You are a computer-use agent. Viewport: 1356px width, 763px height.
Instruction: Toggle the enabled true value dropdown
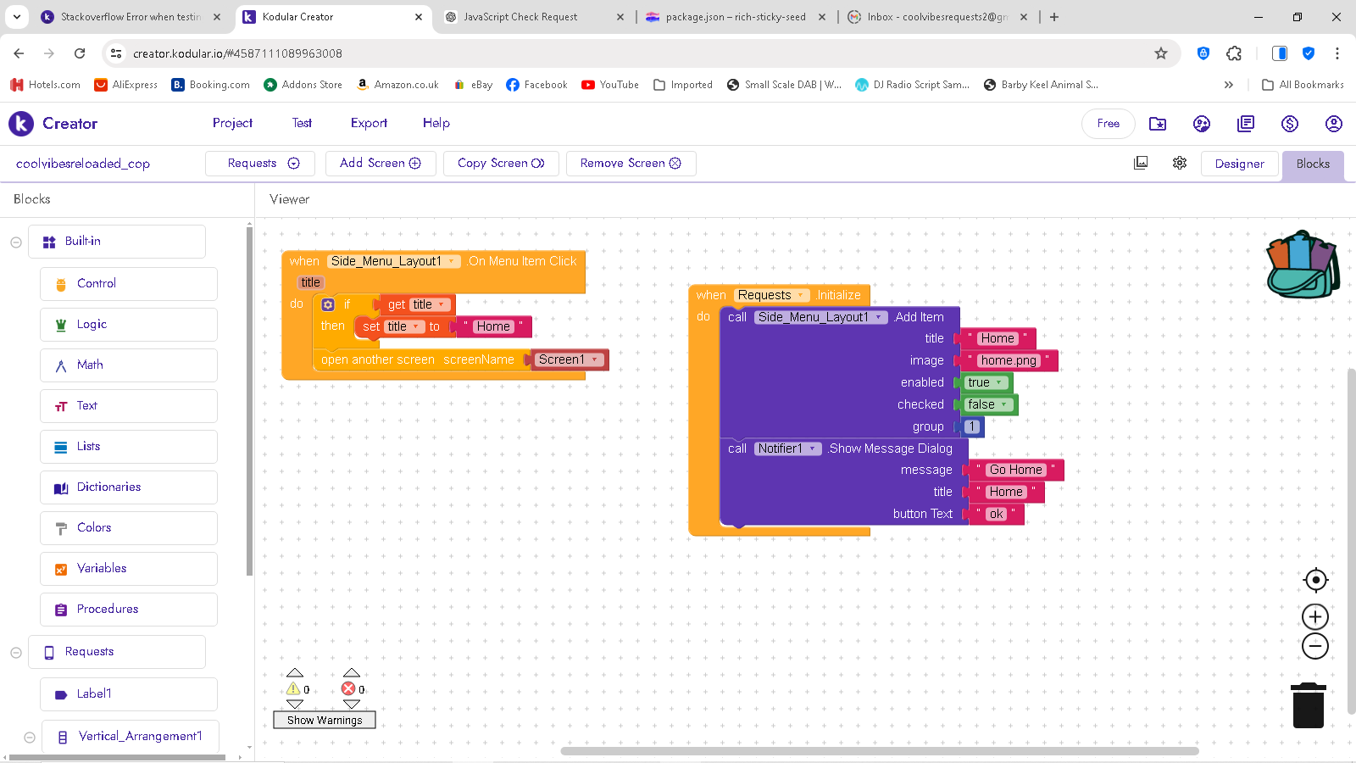click(998, 382)
